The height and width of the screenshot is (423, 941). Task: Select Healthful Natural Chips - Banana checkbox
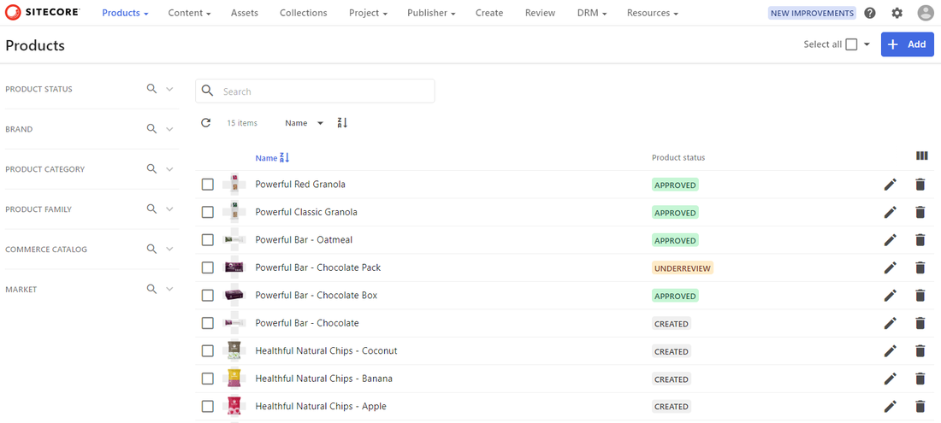click(208, 379)
